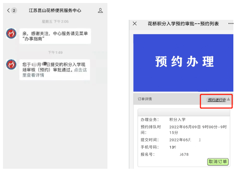
Task: Click the 预约进行中 status link
Action: coord(216,100)
